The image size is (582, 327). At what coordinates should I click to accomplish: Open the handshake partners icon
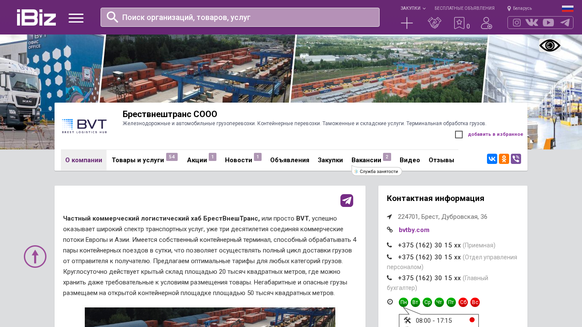point(435,23)
